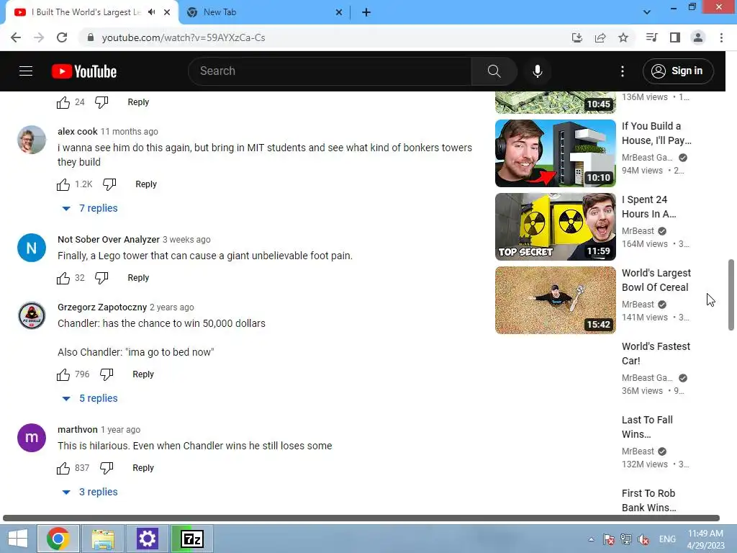Close the YouTube video tab
Image resolution: width=737 pixels, height=553 pixels.
167,13
